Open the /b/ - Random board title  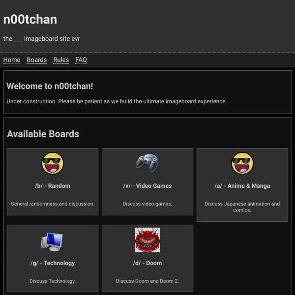coord(53,186)
